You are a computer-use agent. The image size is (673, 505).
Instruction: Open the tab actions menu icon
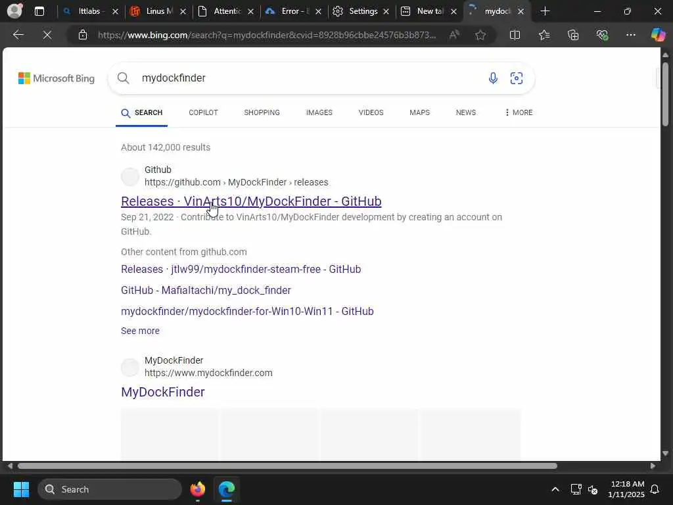[x=39, y=11]
